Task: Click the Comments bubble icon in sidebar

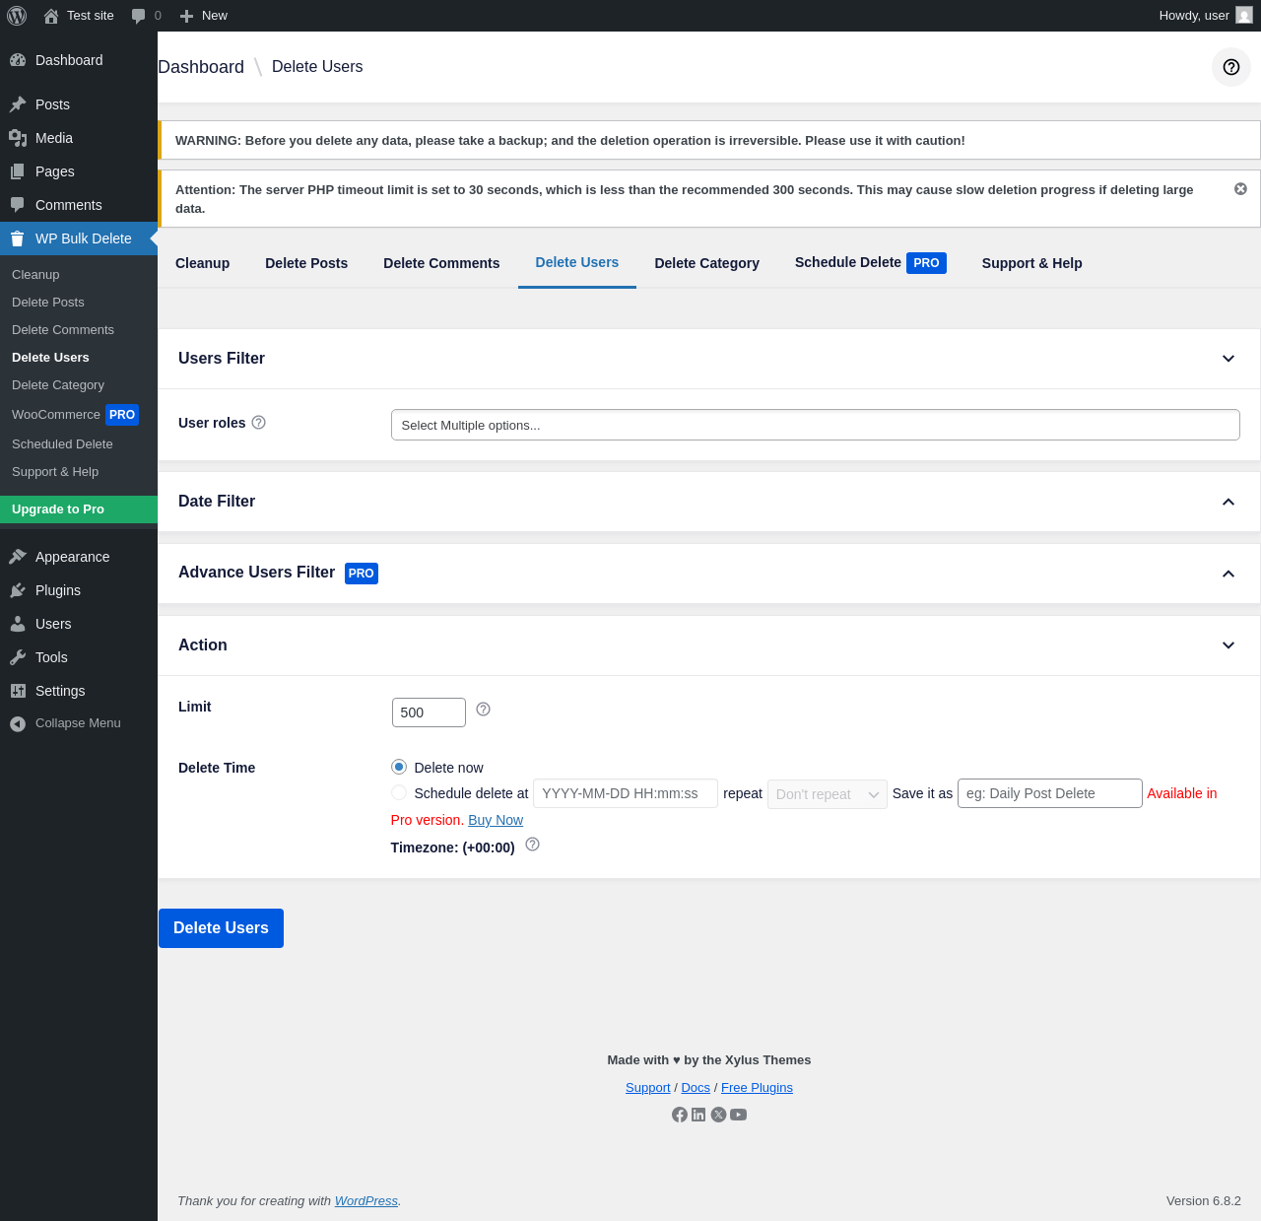Action: [x=18, y=205]
